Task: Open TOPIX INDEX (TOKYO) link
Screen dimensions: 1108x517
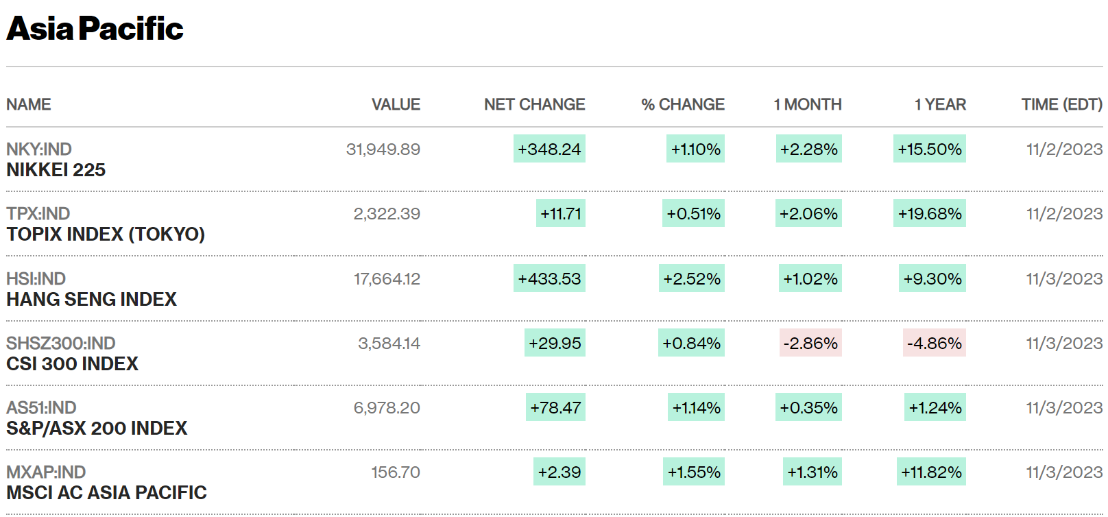Action: pyautogui.click(x=106, y=235)
